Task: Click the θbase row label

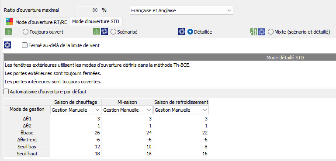Action: pos(27,133)
